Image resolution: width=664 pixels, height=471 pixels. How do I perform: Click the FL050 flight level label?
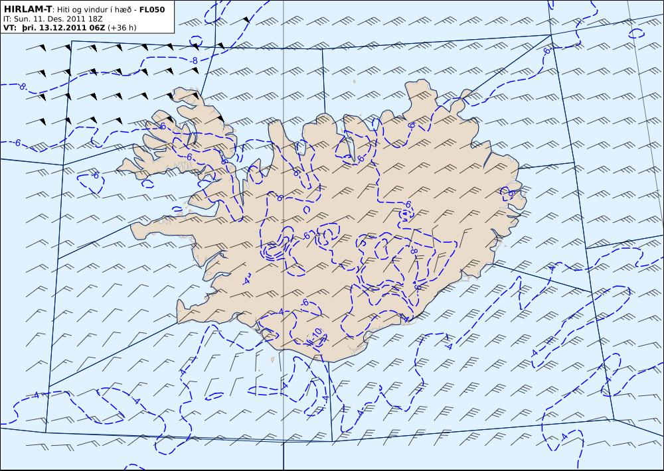click(151, 9)
